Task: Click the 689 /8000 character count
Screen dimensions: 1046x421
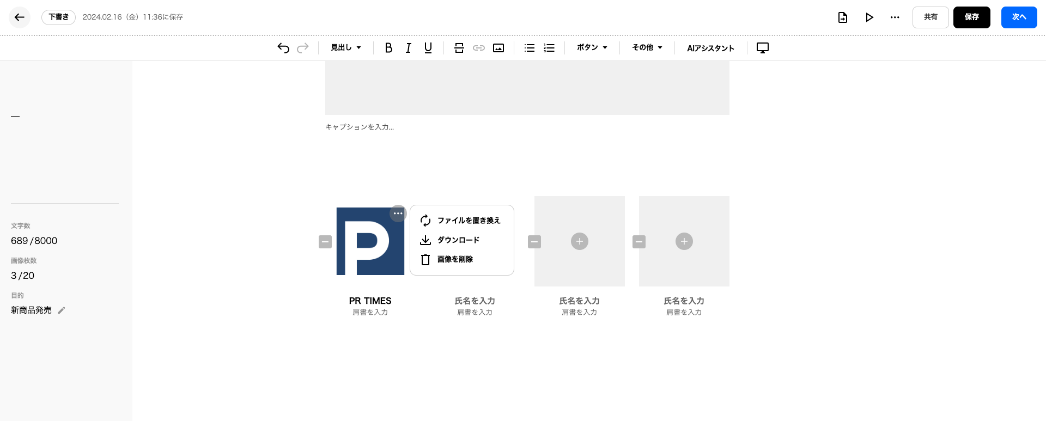Action: pos(34,241)
